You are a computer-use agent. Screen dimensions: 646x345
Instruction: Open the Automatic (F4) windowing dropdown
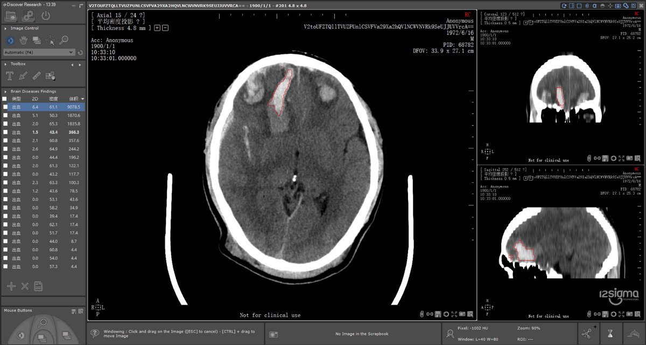[x=39, y=52]
